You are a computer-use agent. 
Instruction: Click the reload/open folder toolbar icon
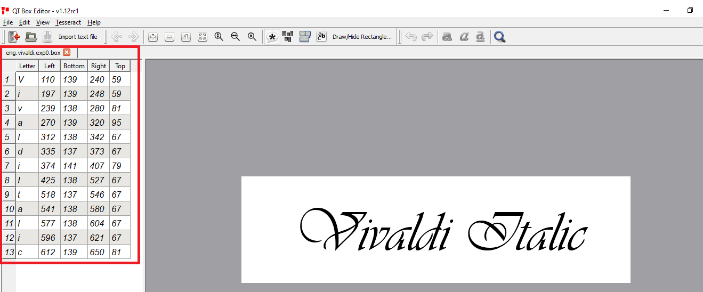(x=31, y=37)
